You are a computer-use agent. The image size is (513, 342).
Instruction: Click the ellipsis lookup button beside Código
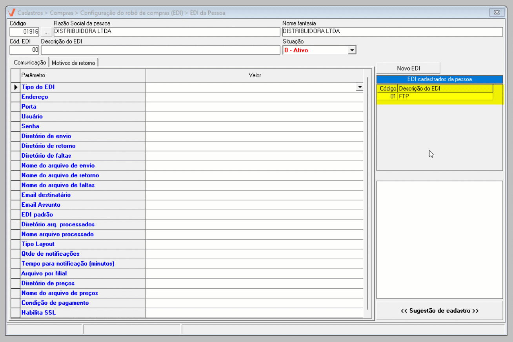(x=46, y=32)
